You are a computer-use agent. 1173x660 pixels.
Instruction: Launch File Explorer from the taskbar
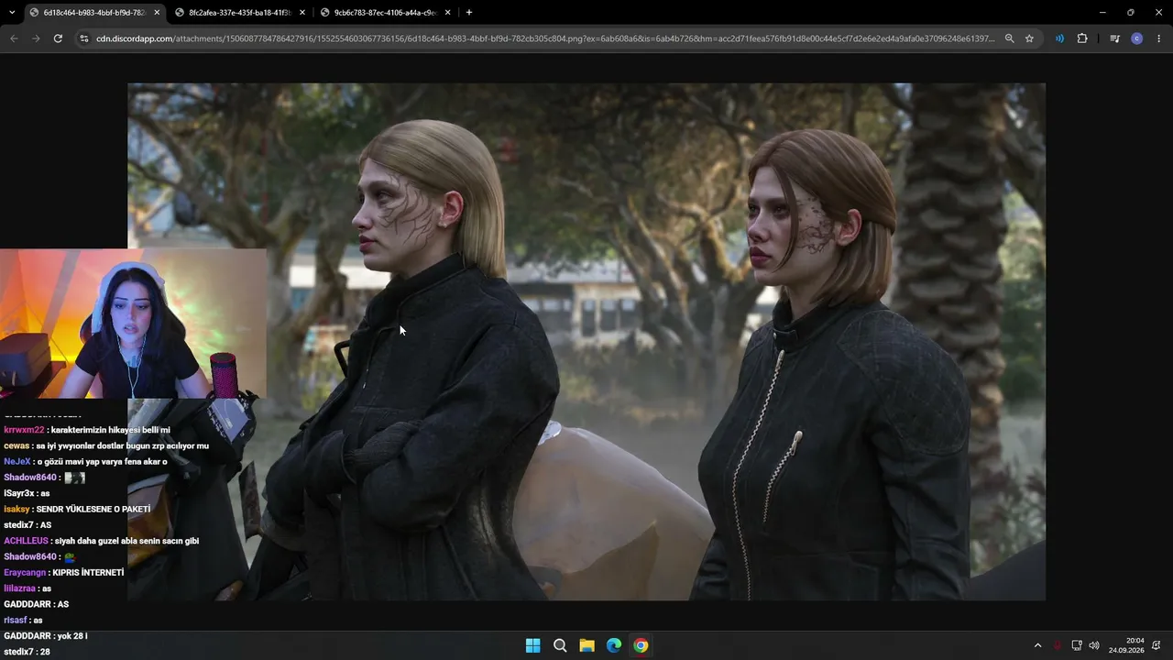point(586,645)
